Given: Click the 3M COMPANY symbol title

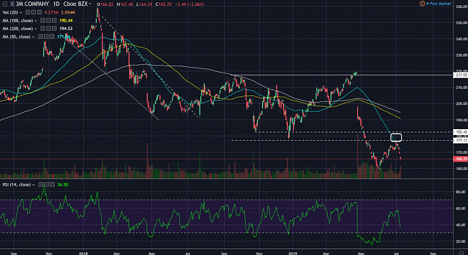Looking at the screenshot, I should tap(32, 4).
